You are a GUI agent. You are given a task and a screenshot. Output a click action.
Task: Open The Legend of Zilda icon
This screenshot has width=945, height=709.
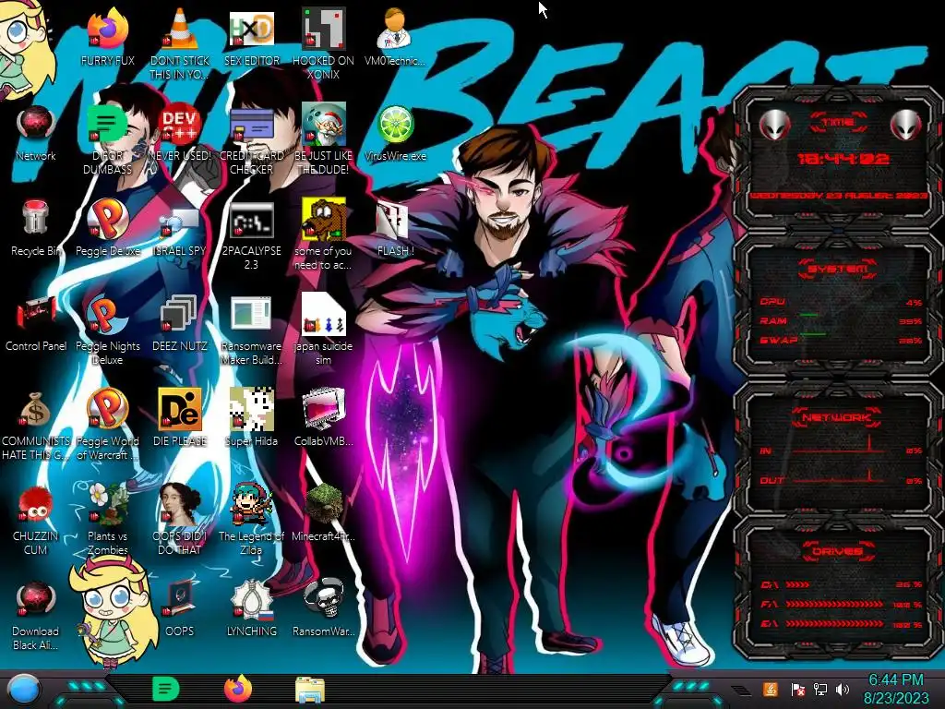click(x=251, y=503)
